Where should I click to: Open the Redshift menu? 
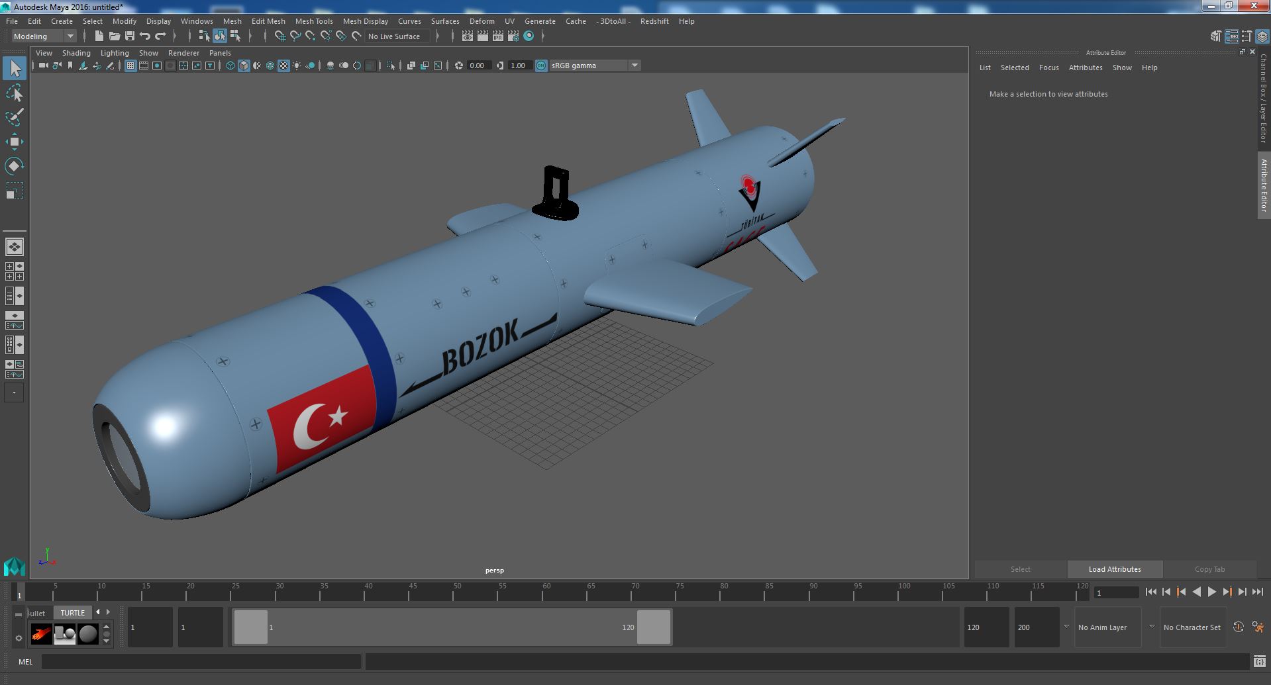pyautogui.click(x=654, y=21)
